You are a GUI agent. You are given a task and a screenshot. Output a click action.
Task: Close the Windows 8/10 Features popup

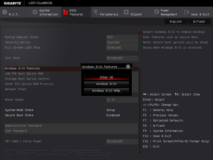[x=128, y=66]
